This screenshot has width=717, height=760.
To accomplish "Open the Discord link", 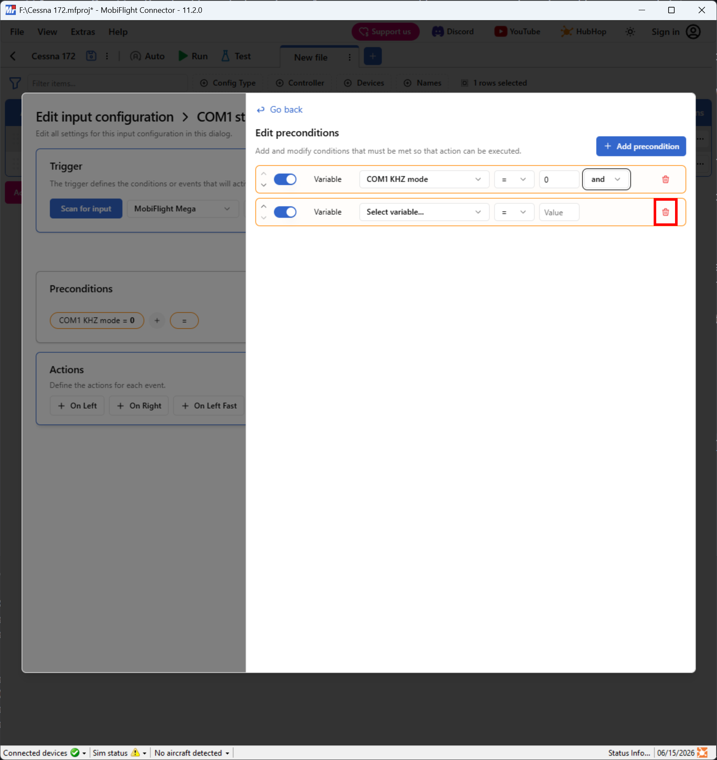I will (453, 32).
